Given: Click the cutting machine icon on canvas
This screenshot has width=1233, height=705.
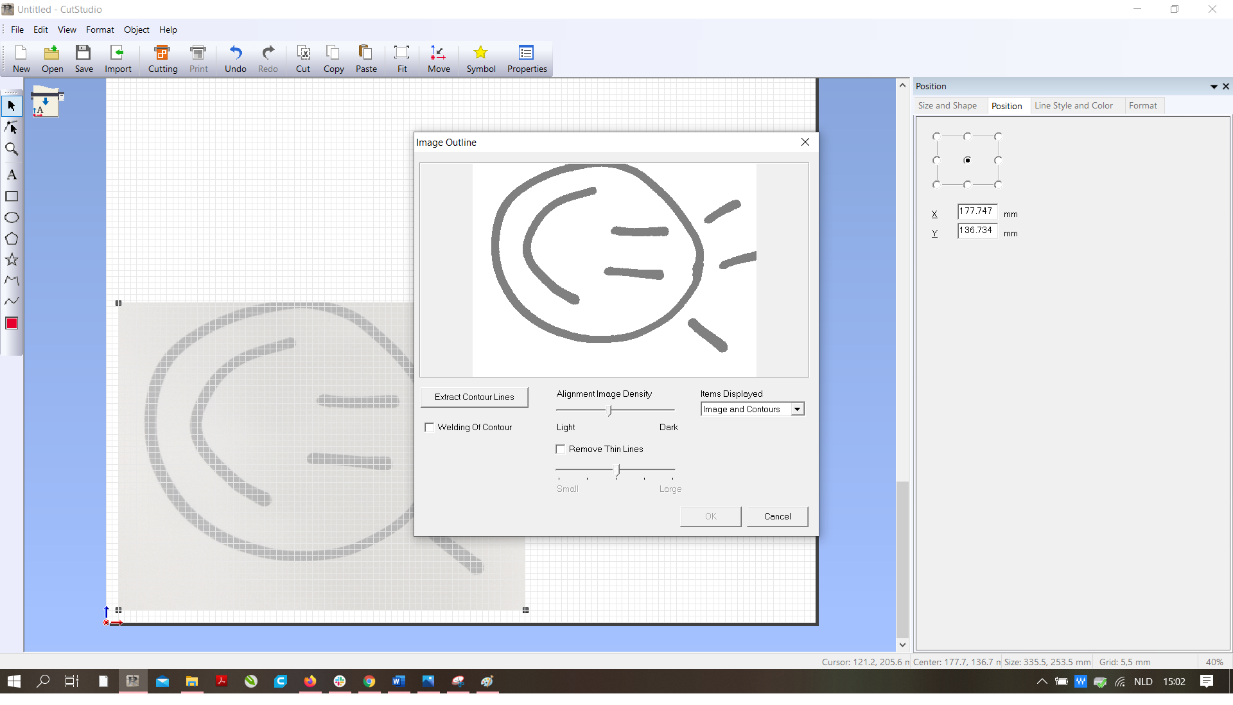Looking at the screenshot, I should [x=48, y=101].
